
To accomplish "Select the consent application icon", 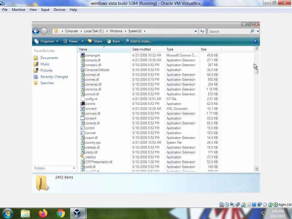I will click(x=83, y=118).
